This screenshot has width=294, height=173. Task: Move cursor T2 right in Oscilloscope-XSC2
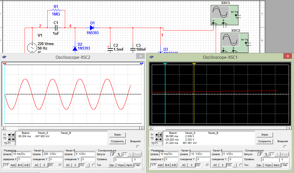click(13, 139)
